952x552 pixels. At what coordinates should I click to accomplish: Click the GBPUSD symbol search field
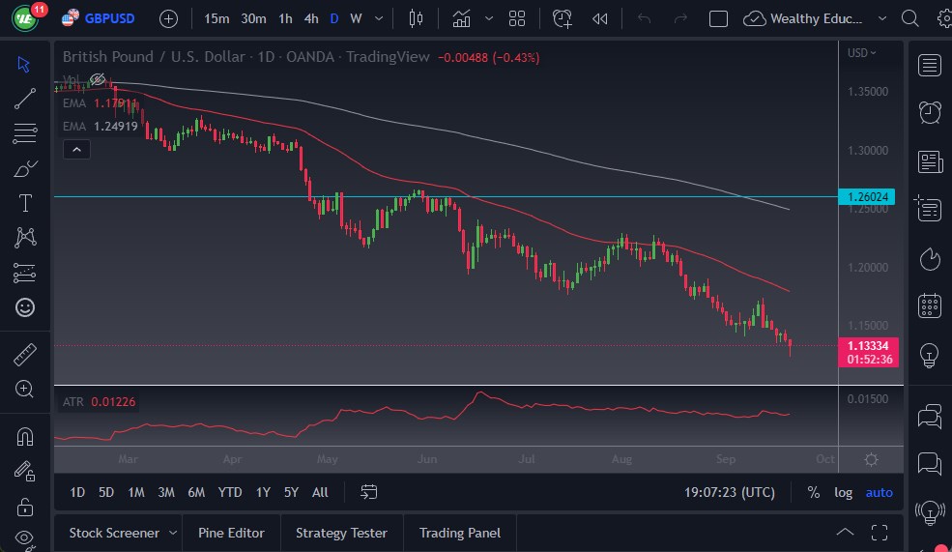(109, 18)
